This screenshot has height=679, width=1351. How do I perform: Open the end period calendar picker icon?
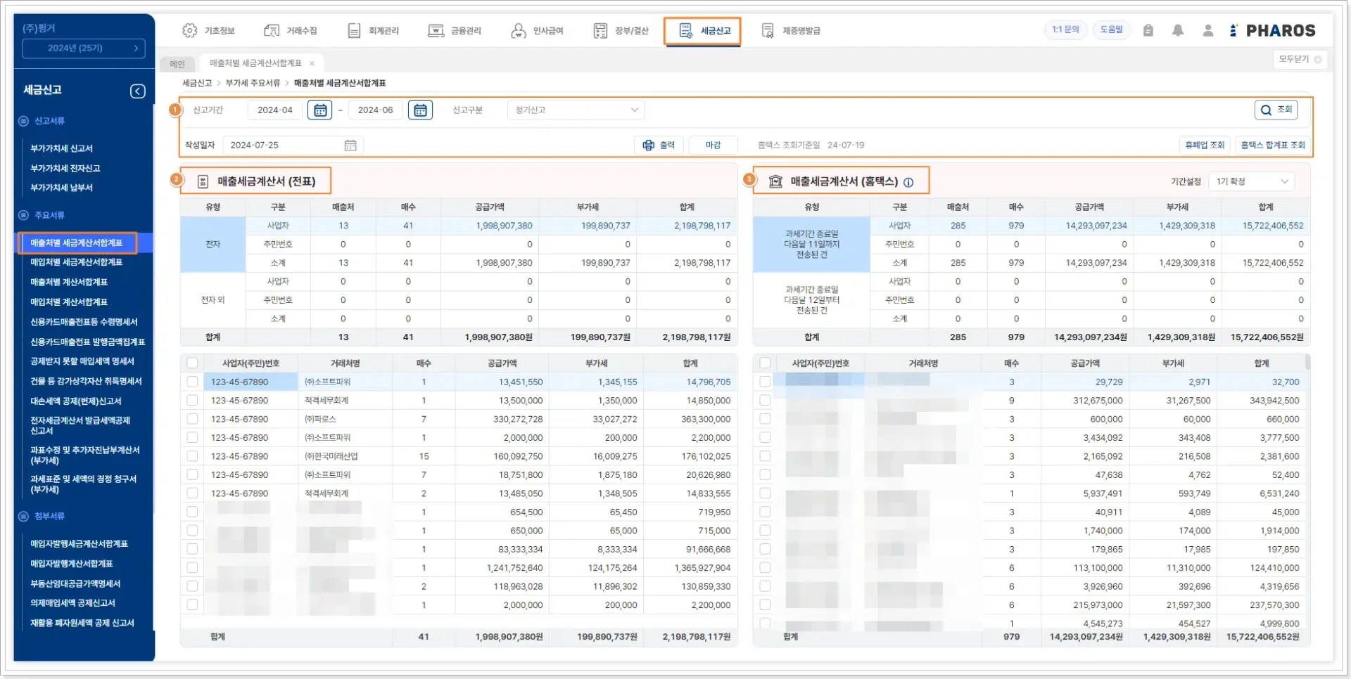420,110
